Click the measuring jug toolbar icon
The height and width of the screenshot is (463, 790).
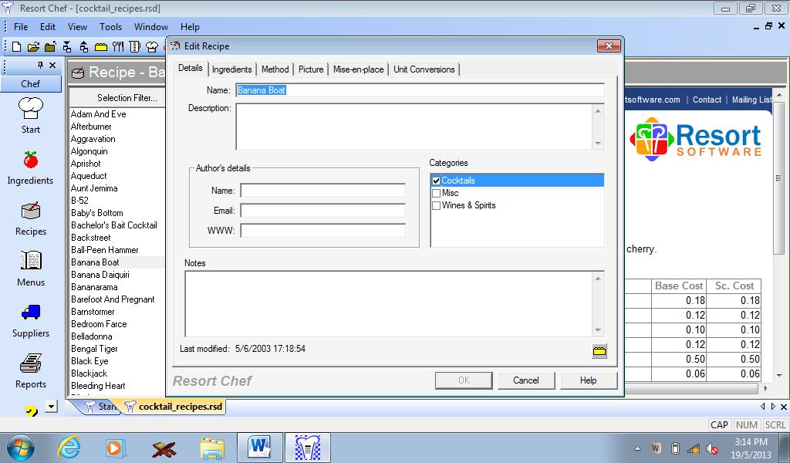[x=134, y=47]
